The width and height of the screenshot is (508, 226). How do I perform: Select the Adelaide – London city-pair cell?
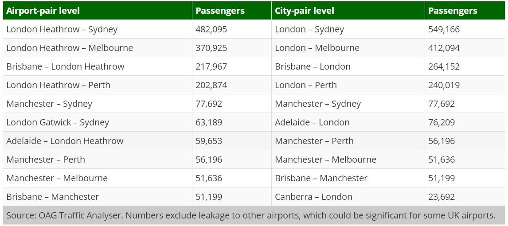point(312,122)
